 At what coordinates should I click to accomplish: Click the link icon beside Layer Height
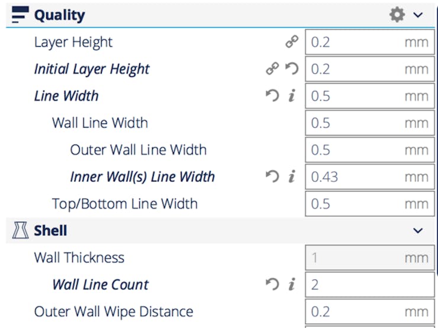[x=292, y=42]
